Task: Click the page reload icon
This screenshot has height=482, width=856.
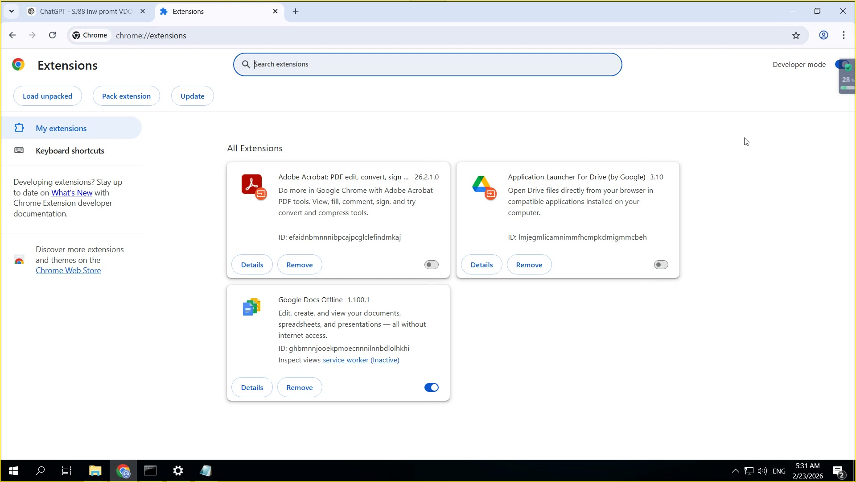Action: (x=52, y=35)
